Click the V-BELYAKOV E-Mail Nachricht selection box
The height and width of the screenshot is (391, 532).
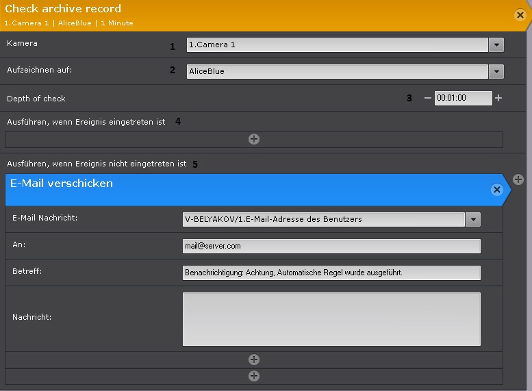323,219
